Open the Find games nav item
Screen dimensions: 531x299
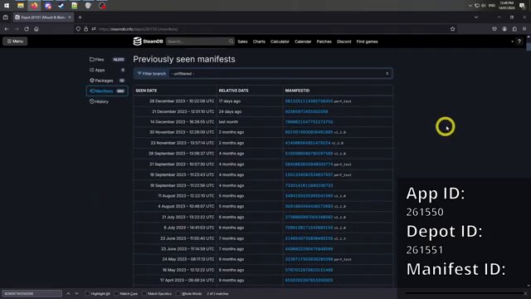tap(367, 42)
